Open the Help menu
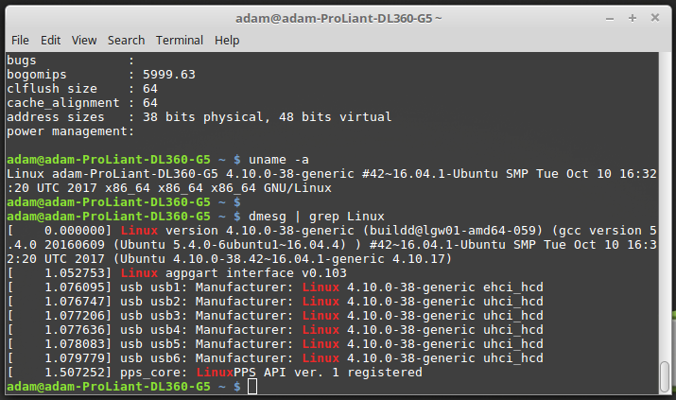The image size is (676, 400). pyautogui.click(x=227, y=41)
